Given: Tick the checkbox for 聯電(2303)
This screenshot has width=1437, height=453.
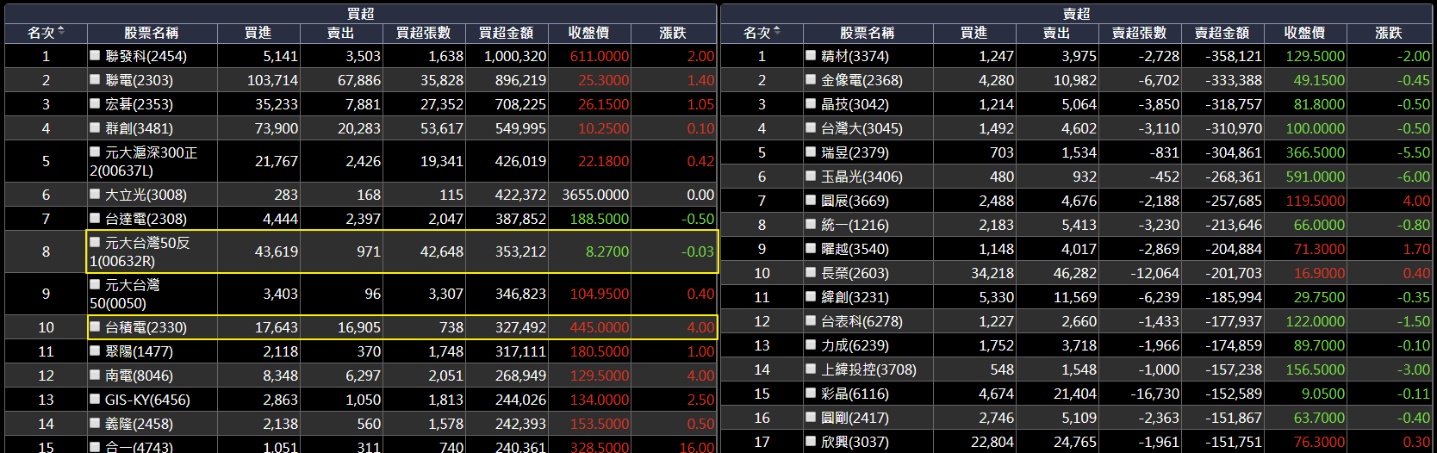Looking at the screenshot, I should pos(95,79).
